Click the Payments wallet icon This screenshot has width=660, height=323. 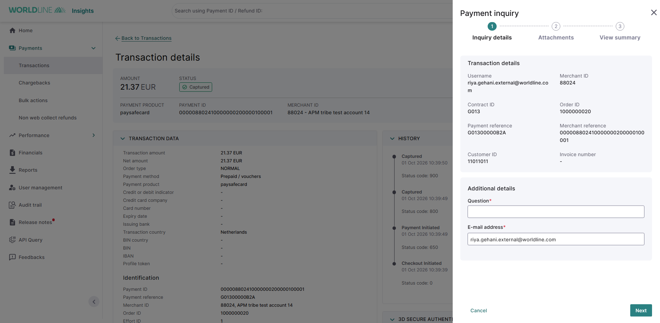click(x=12, y=48)
